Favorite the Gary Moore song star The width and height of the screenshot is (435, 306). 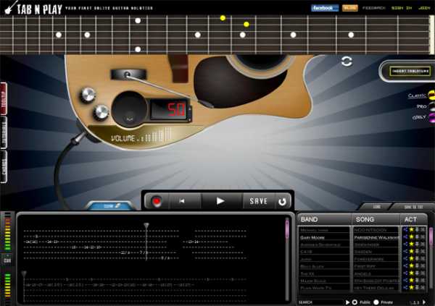(411, 237)
